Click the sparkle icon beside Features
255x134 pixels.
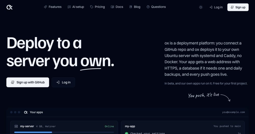pyautogui.click(x=46, y=7)
